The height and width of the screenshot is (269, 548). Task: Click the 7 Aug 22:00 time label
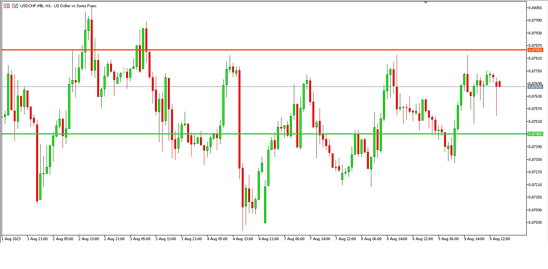346,239
